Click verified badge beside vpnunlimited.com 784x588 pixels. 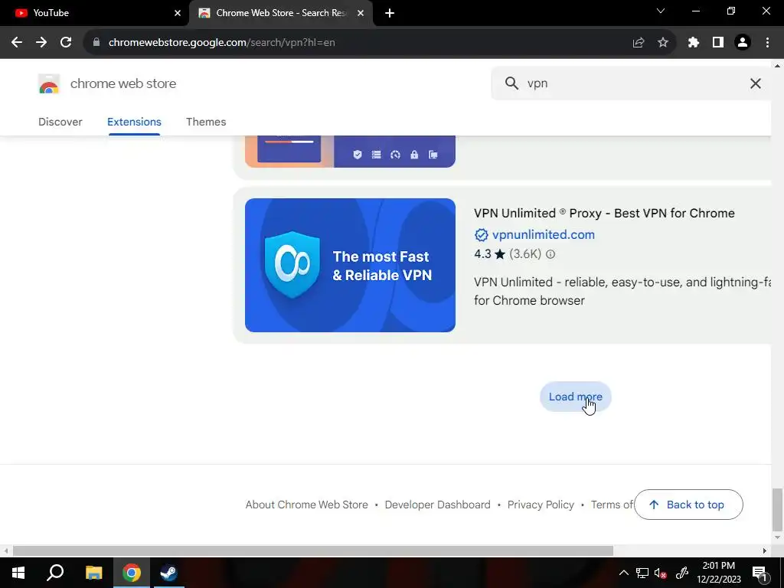[x=481, y=234]
